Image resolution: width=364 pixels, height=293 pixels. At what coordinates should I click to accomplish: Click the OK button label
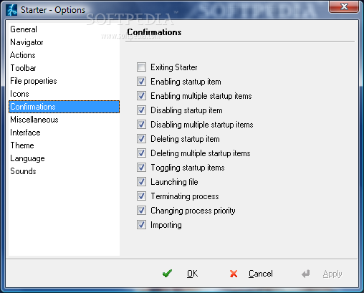tap(192, 274)
